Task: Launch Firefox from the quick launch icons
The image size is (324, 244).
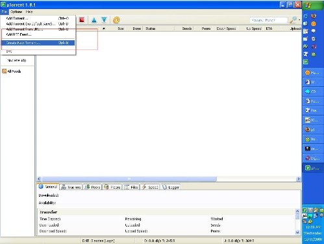Action: click(x=314, y=16)
